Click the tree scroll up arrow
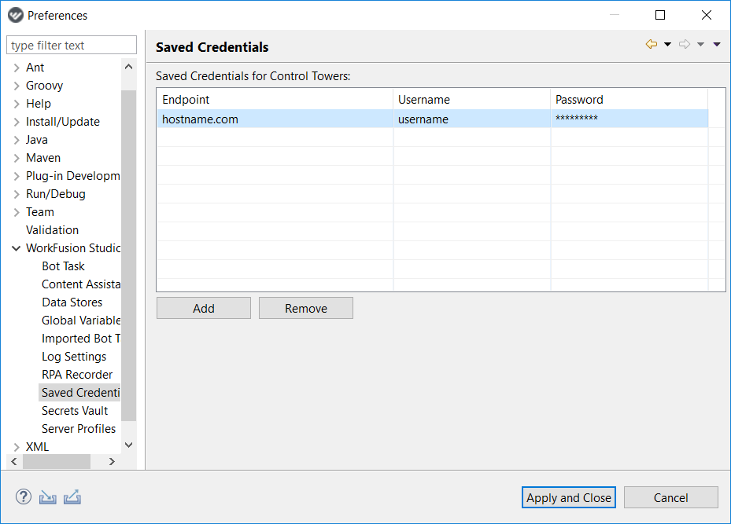 (x=129, y=67)
